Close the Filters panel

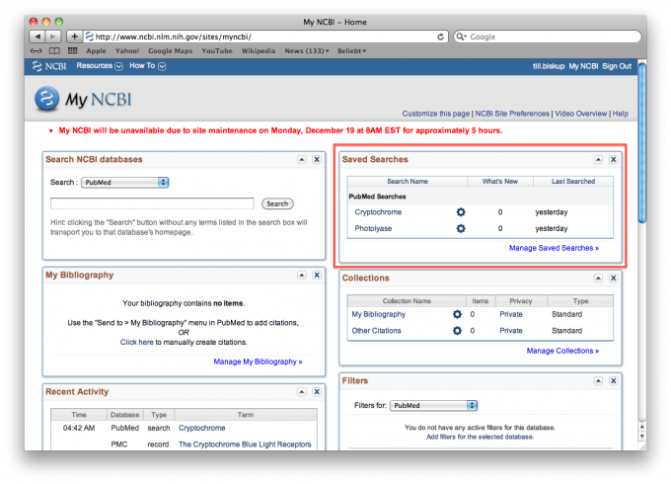click(613, 380)
